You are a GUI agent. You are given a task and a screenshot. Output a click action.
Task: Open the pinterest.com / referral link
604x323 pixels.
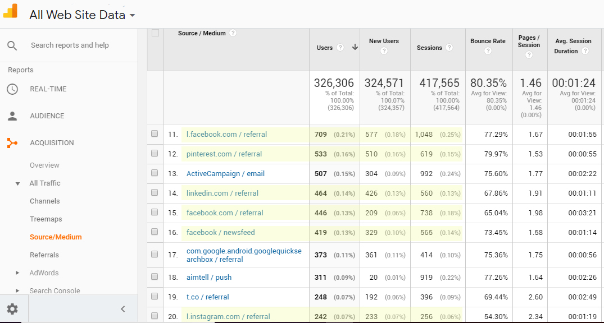(x=224, y=154)
